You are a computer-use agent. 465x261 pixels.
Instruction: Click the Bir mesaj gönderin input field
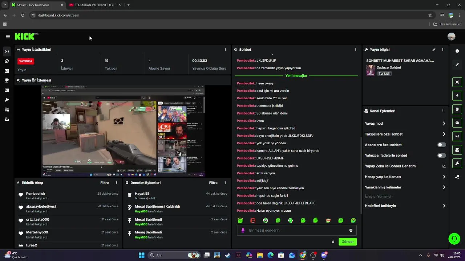[x=296, y=231]
